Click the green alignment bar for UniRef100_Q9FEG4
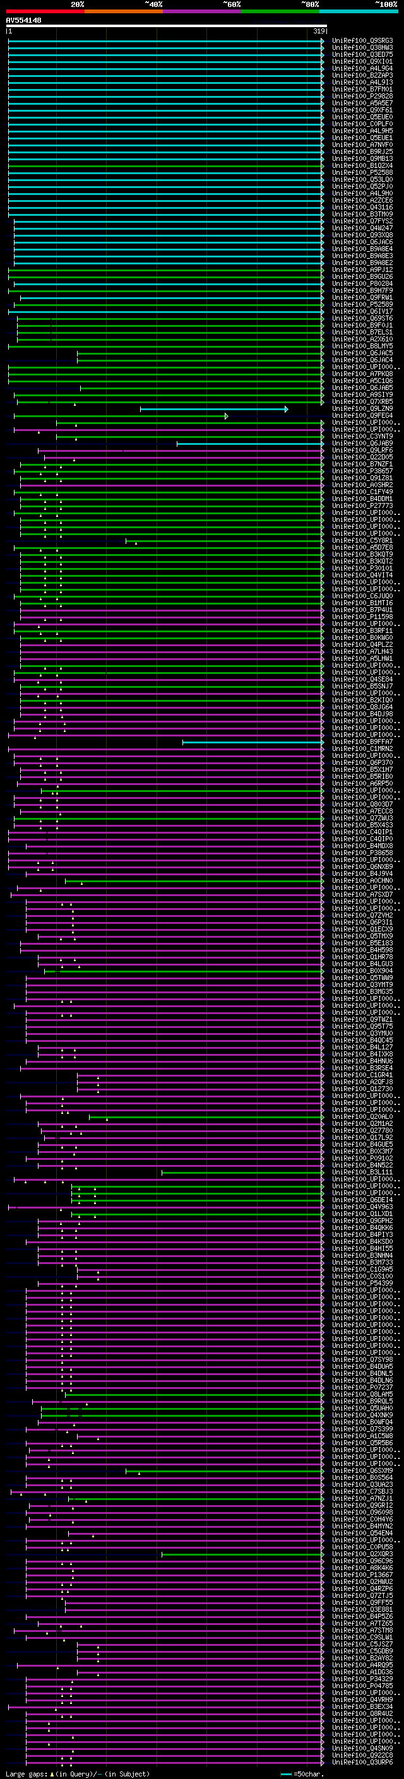The width and height of the screenshot is (404, 1779). [x=121, y=416]
